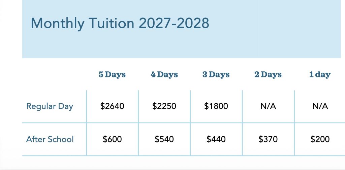The width and height of the screenshot is (345, 170).
Task: Select the 3 Days column header
Action: [x=216, y=74]
